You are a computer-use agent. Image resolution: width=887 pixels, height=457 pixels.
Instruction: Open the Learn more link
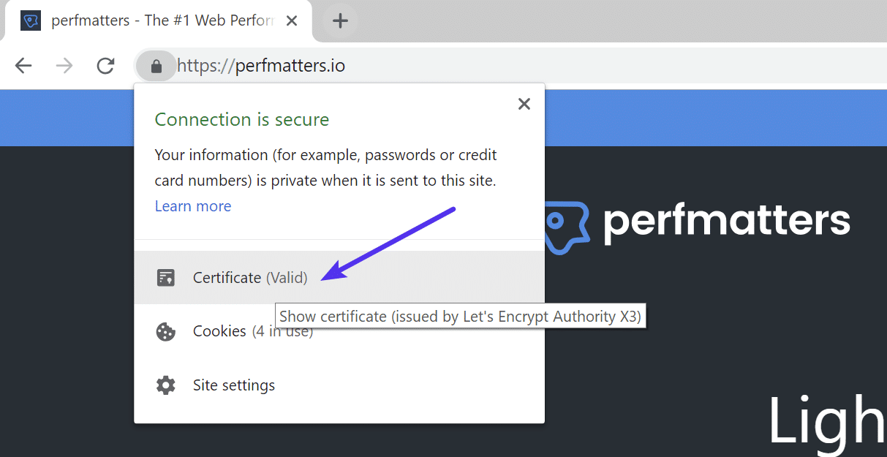click(192, 205)
